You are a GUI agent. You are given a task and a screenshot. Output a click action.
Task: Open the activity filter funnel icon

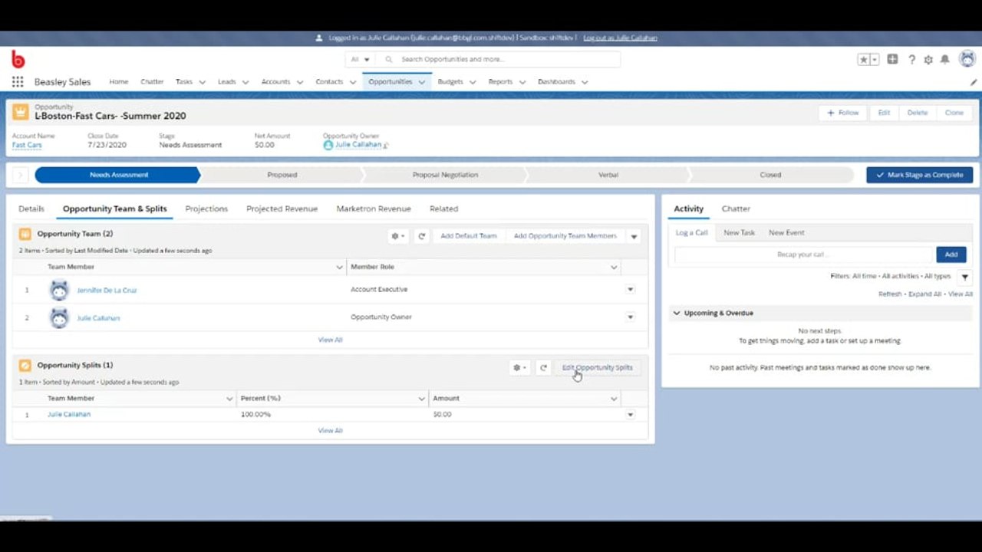tap(965, 277)
